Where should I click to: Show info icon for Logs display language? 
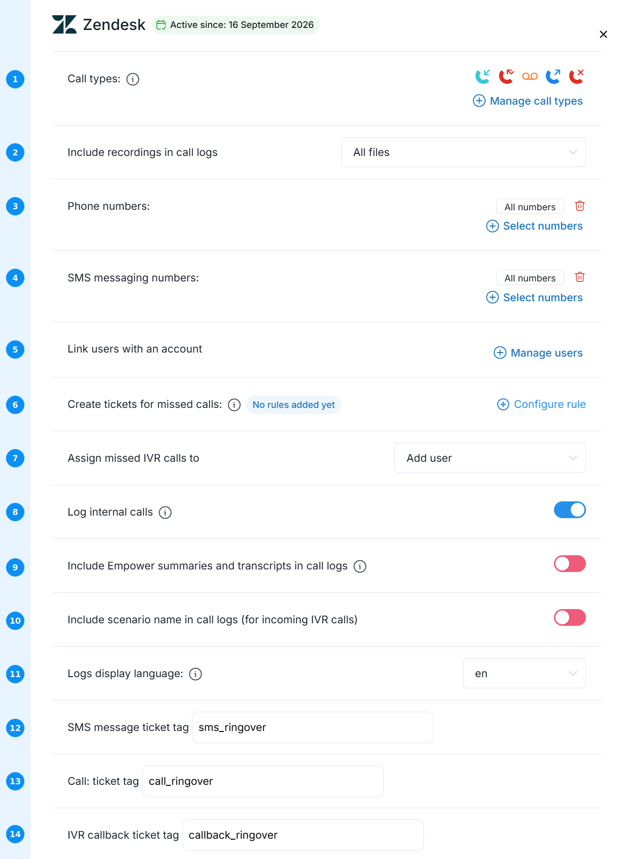(x=195, y=674)
